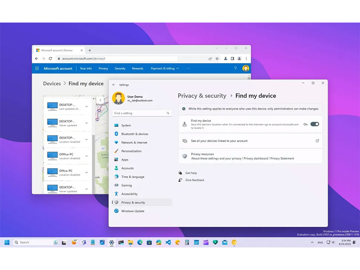Open the account avatar in browser header
Image resolution: width=360 pixels, height=270 pixels.
pos(246,68)
